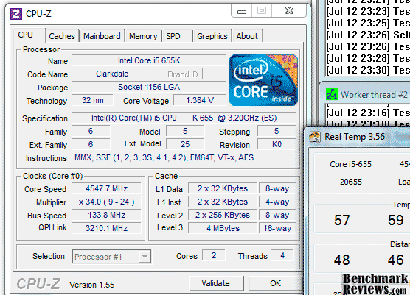This screenshot has height=295, width=410.
Task: Click the Threads count value 4
Action: pos(282,255)
